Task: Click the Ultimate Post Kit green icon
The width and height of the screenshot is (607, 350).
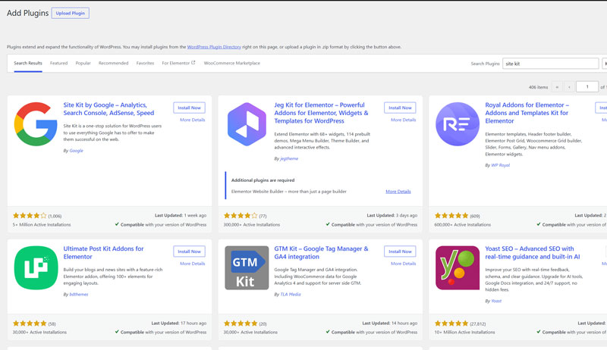Action: pos(36,267)
